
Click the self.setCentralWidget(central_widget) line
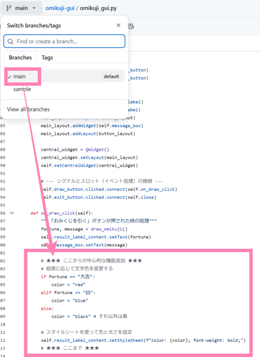point(89,166)
